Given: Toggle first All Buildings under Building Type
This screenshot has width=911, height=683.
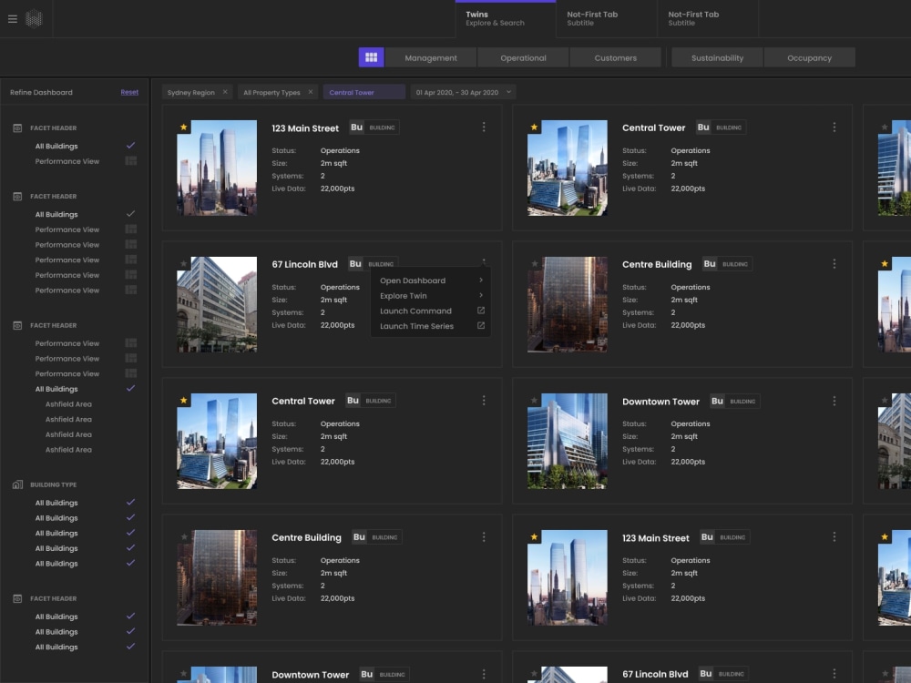Looking at the screenshot, I should 130,503.
